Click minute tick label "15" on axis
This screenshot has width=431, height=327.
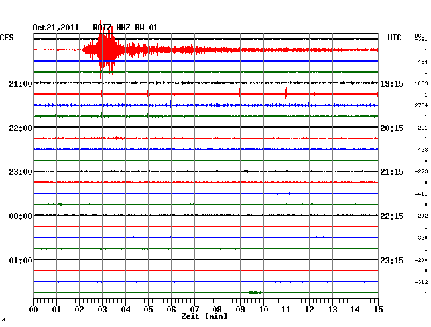click(378, 310)
